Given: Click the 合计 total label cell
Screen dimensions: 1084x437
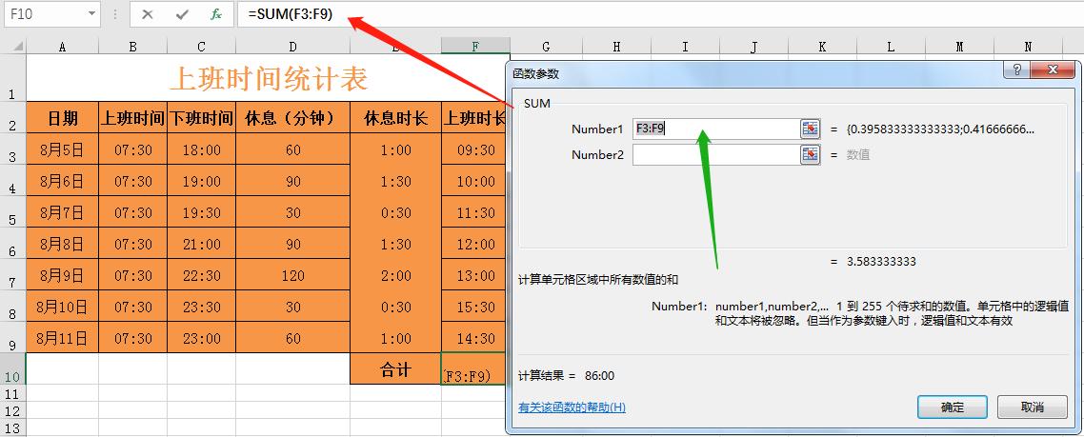Looking at the screenshot, I should coord(396,369).
